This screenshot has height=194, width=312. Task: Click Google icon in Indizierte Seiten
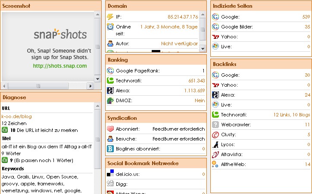tap(215, 17)
